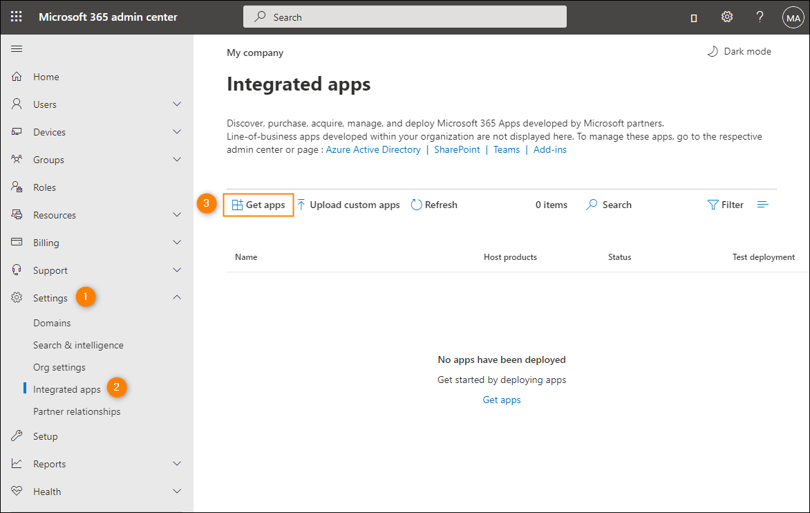
Task: Click the My company breadcrumb text
Action: tap(254, 53)
